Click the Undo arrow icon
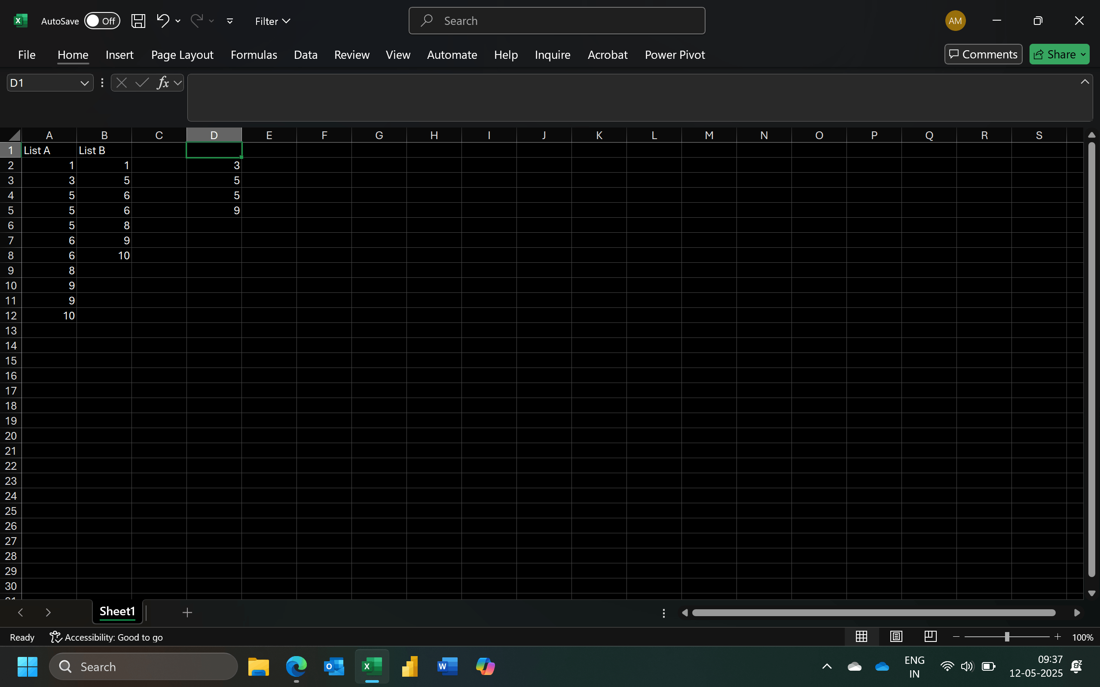This screenshot has height=687, width=1100. pos(163,21)
